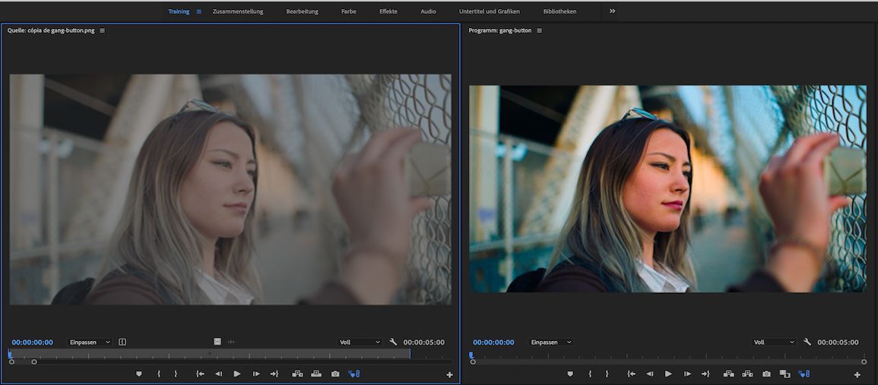Export a frame from the Program monitor
Screen dimensions: 878x385
[x=766, y=374]
